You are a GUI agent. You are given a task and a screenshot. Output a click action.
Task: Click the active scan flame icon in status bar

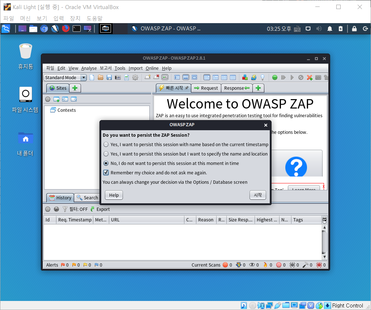(265, 265)
